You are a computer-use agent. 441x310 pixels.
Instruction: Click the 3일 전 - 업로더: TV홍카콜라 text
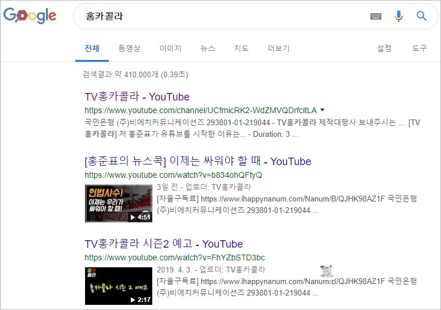(x=204, y=187)
